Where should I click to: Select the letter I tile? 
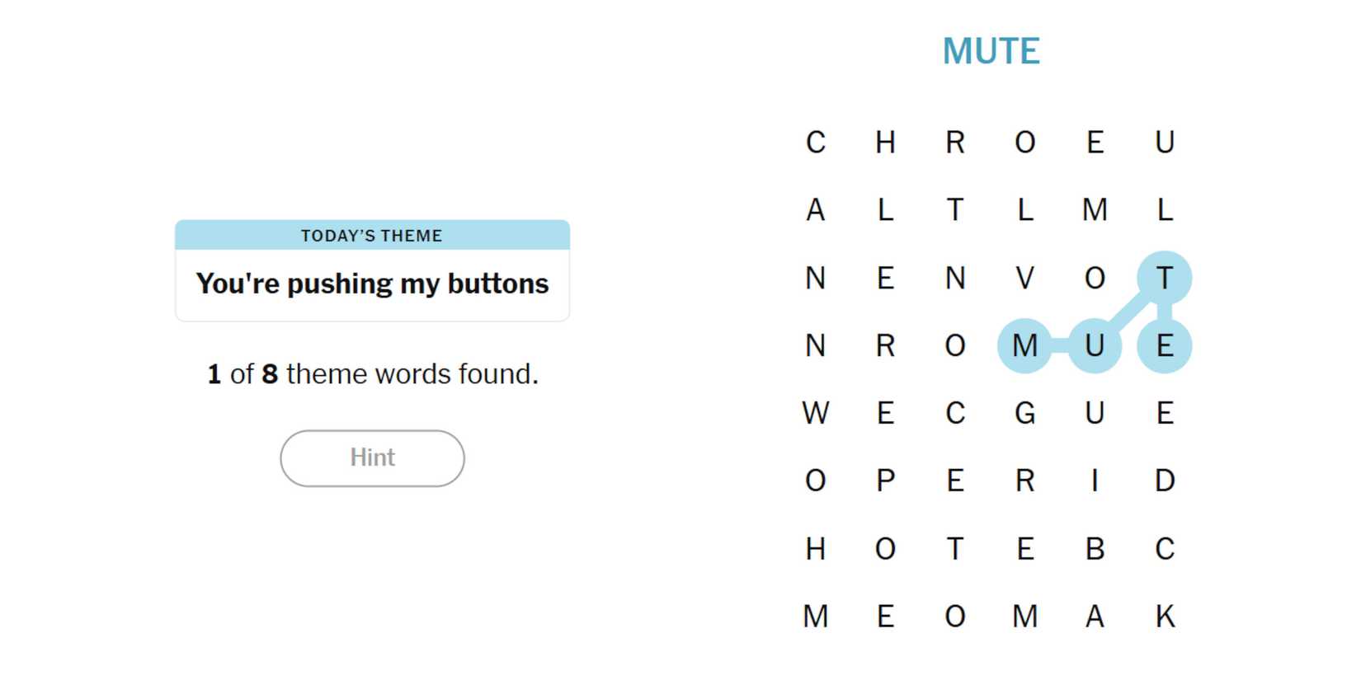1095,481
